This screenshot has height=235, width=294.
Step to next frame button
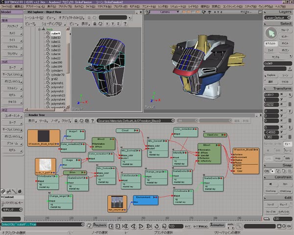coord(118,226)
